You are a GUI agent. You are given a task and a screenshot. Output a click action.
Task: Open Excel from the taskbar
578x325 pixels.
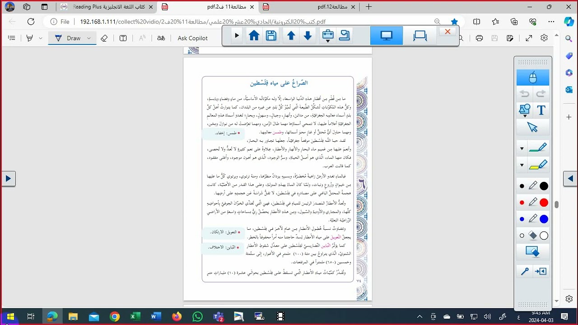135,316
